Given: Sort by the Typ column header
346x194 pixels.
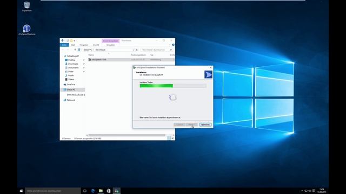Looking at the screenshot, I should 152,55.
